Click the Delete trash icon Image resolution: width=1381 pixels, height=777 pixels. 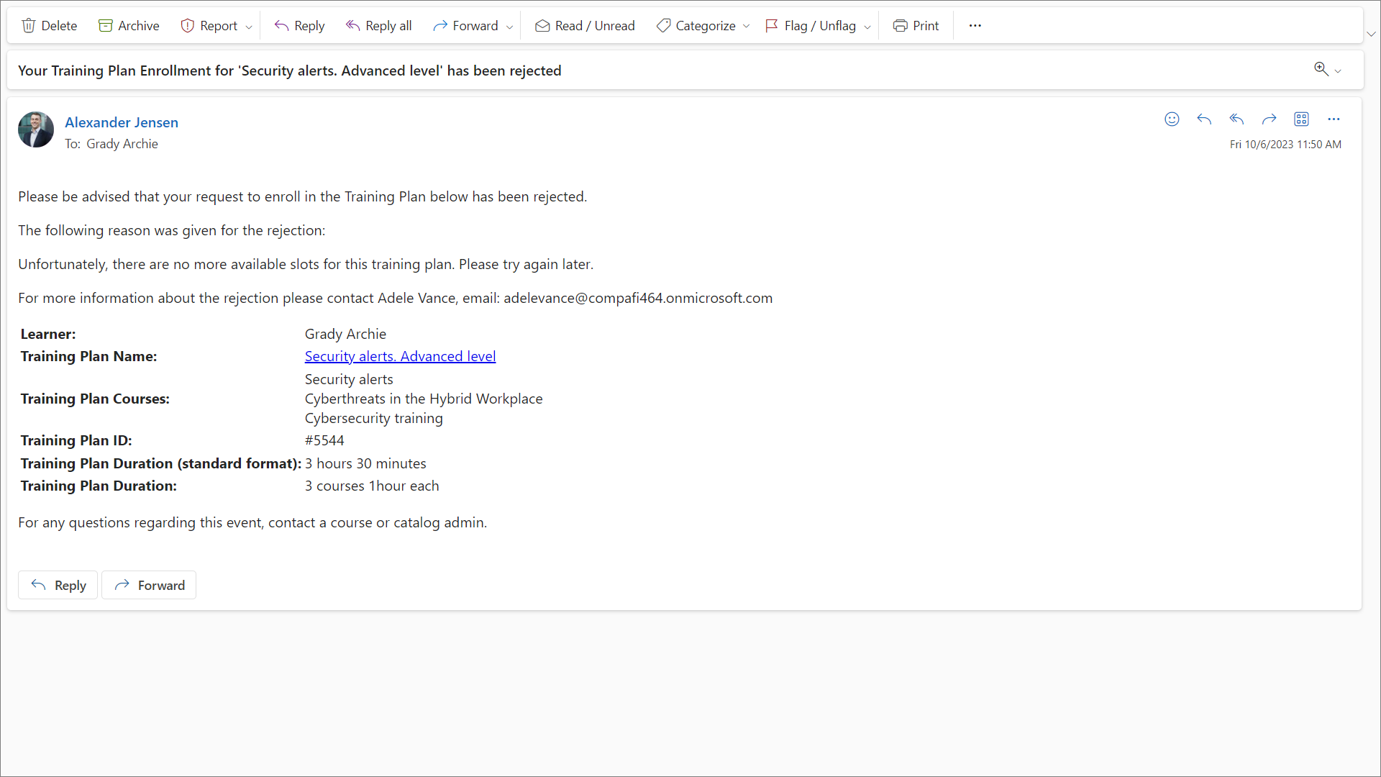29,26
